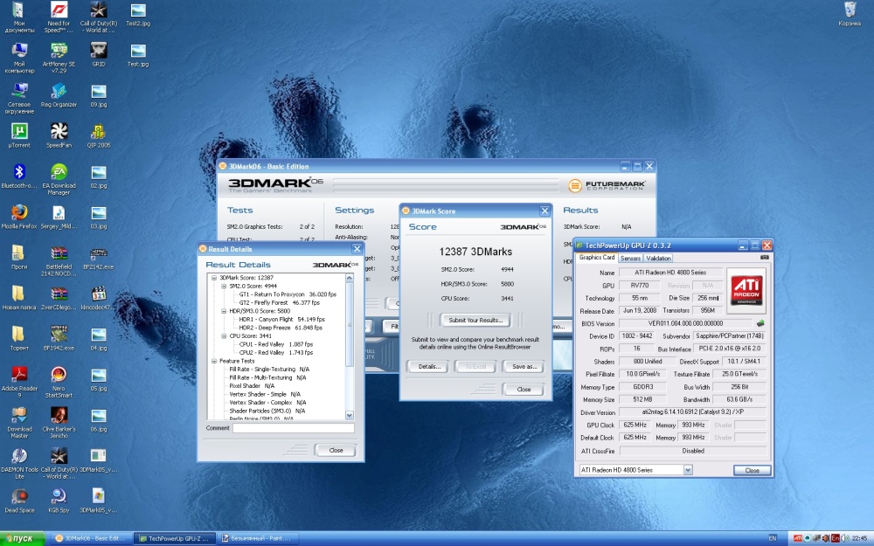Collapse the HDR/SM3.0 Score: 5800 node
The image size is (874, 546).
[x=224, y=311]
